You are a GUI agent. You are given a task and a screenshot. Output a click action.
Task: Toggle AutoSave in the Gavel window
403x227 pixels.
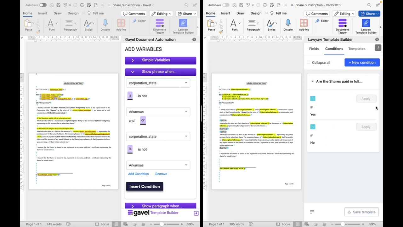click(43, 5)
